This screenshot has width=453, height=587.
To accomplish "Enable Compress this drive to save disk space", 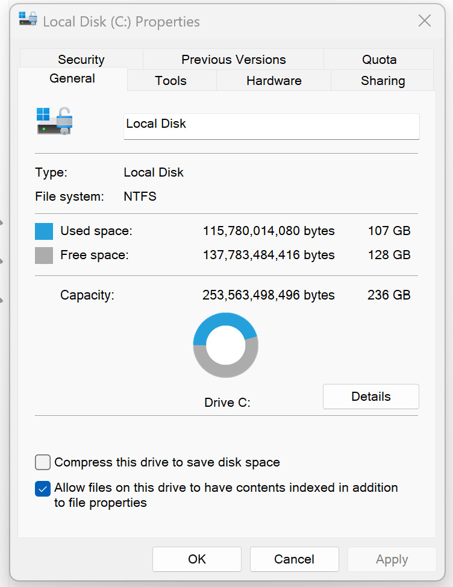I will [x=43, y=462].
